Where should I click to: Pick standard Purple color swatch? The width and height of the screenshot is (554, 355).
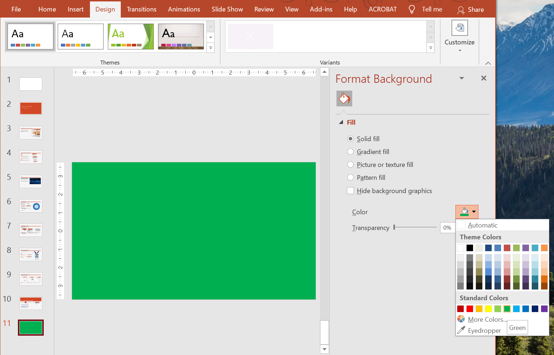pos(544,309)
